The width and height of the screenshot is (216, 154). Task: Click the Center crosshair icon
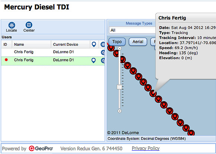(29, 25)
